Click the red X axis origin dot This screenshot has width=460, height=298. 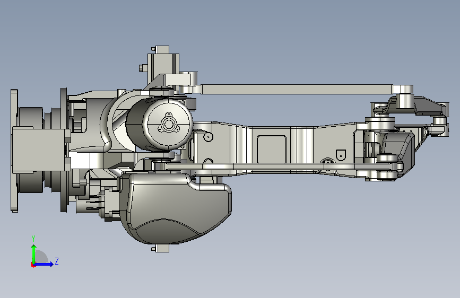coord(33,265)
